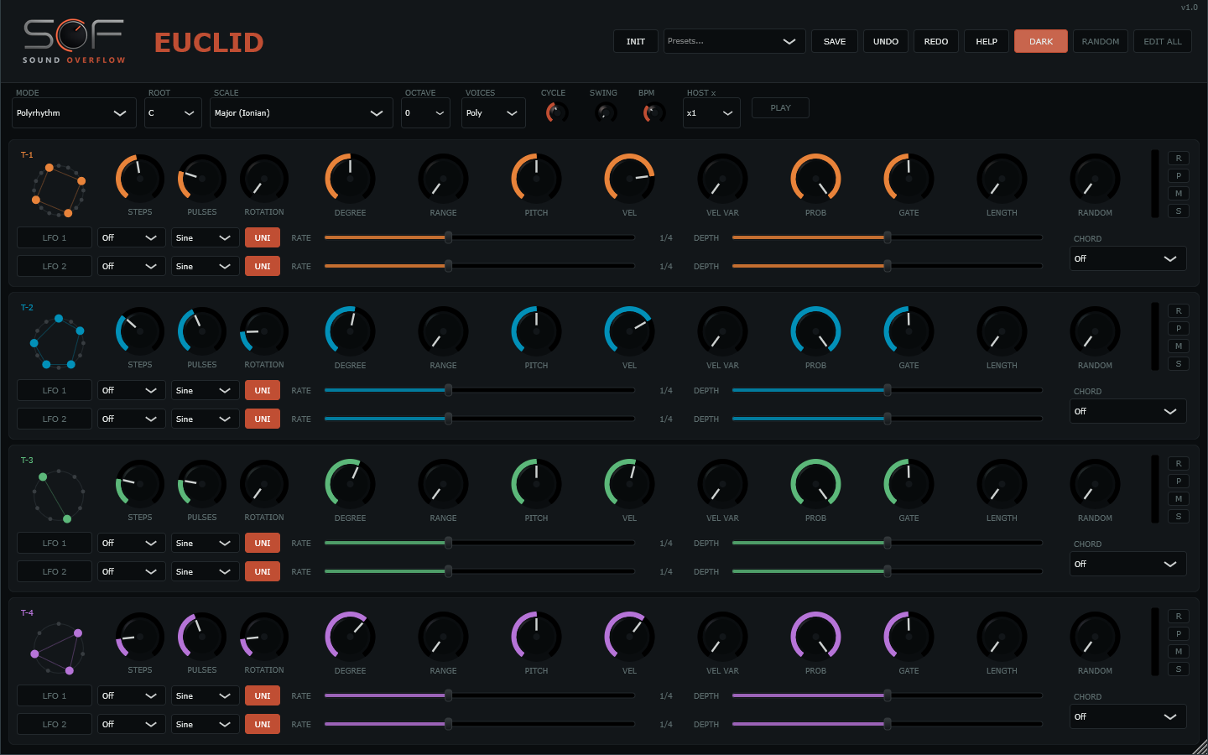Click the T-2 Pitch knob
This screenshot has width=1208, height=755.
536,331
